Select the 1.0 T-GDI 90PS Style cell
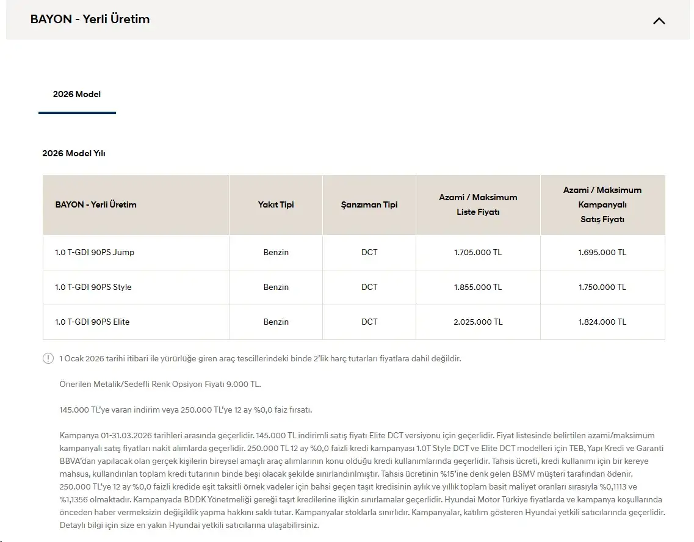 coord(136,287)
